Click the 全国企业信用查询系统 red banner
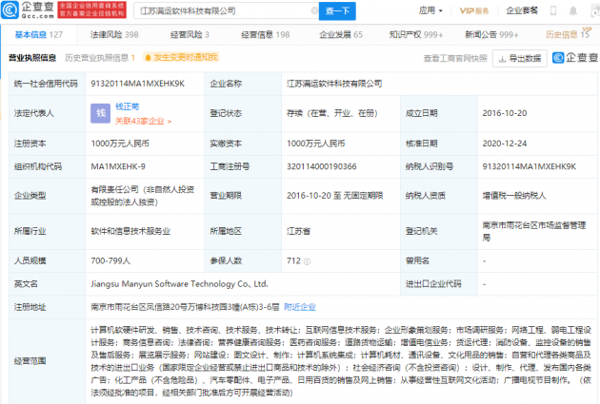 [91, 10]
